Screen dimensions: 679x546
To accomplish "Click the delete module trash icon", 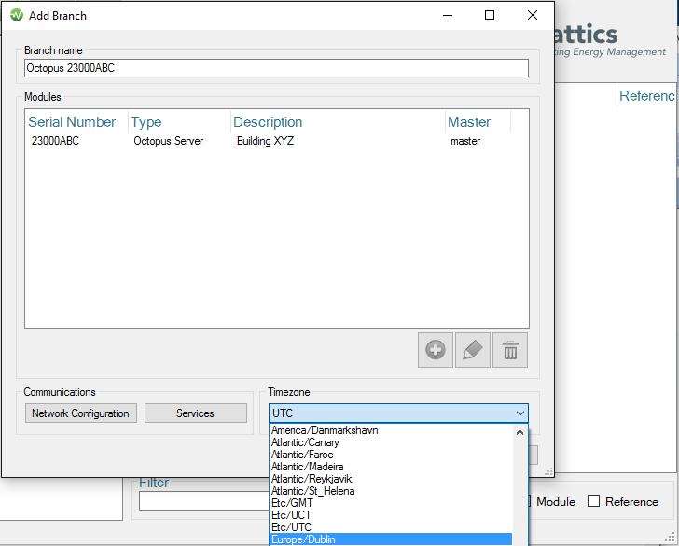I will (x=510, y=350).
